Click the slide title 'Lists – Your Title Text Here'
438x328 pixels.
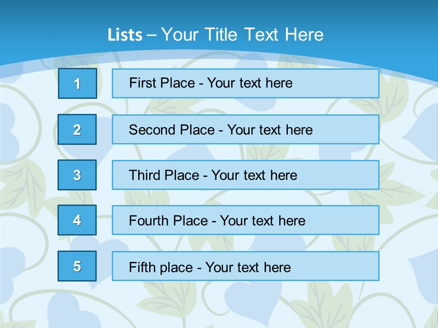[215, 35]
